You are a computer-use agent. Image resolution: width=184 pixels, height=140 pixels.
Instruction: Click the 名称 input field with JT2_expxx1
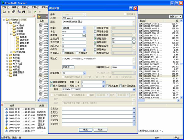pyautogui.click(x=99, y=18)
